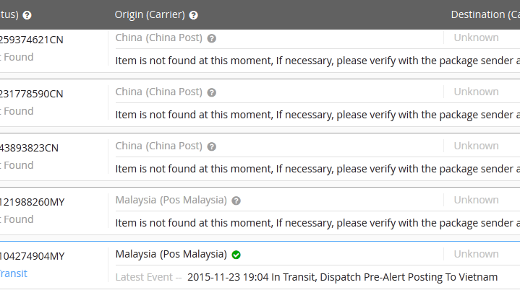Select tracking number ending 104274904MY
Viewport: 520px width, 290px height.
[33, 256]
